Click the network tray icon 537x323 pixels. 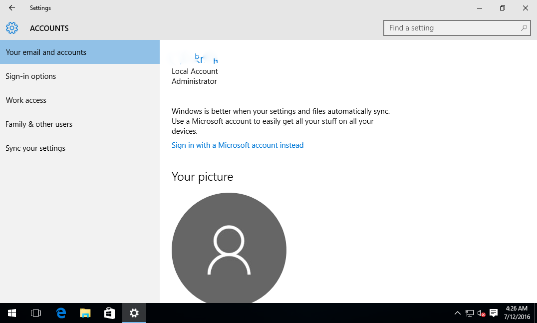pyautogui.click(x=469, y=313)
